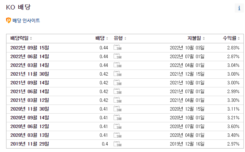The width and height of the screenshot is (245, 152).
Task: Click payment date 2021년 12월 15일
Action: click(x=187, y=74)
